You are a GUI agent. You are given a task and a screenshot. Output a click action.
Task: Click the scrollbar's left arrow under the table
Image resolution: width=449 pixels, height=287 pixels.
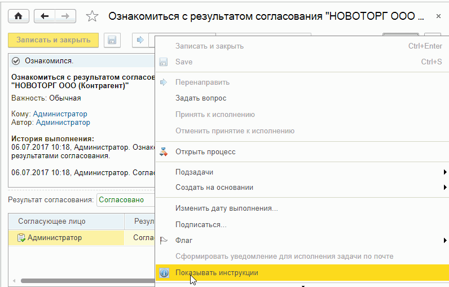click(x=14, y=281)
